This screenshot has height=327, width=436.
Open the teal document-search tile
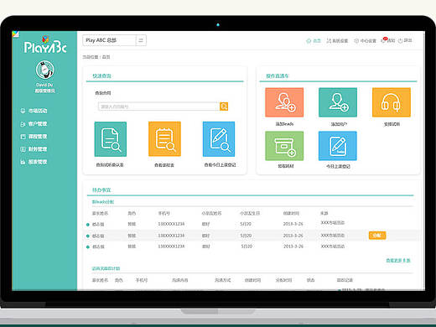point(111,139)
